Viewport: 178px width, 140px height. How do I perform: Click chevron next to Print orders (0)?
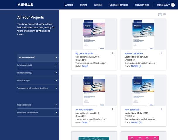pos(56,80)
